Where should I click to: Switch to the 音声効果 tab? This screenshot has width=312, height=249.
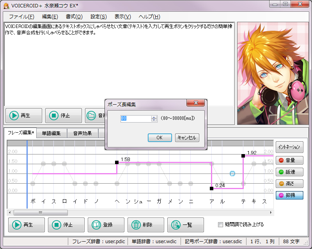point(82,133)
